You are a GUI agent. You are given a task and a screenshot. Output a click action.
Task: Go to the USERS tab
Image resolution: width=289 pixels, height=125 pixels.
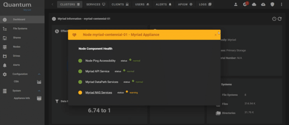tap(142, 4)
